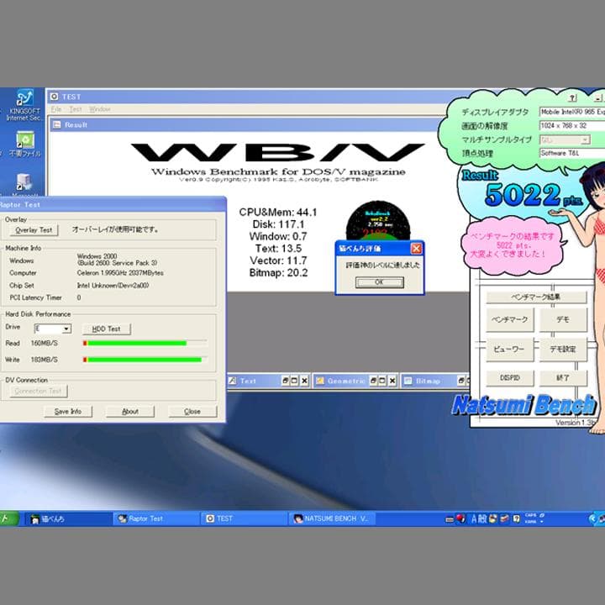
Task: Click the 頂点処理 field showing Software T&L
Action: 572,153
